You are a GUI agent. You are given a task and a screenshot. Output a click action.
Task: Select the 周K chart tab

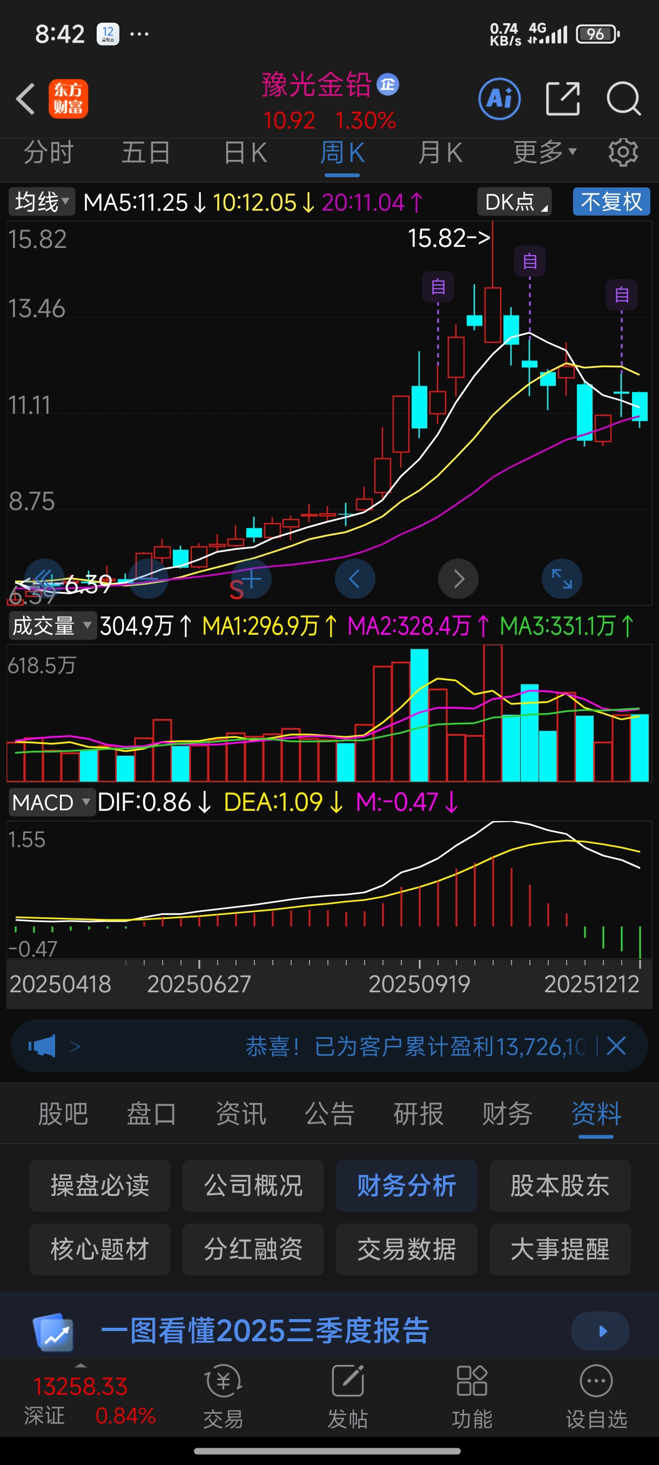click(342, 152)
